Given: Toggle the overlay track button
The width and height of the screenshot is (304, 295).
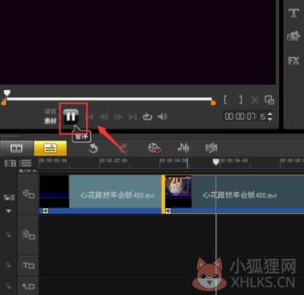Looking at the screenshot, I should 28,236.
